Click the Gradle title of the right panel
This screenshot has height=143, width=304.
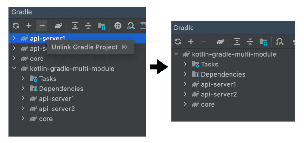click(183, 28)
